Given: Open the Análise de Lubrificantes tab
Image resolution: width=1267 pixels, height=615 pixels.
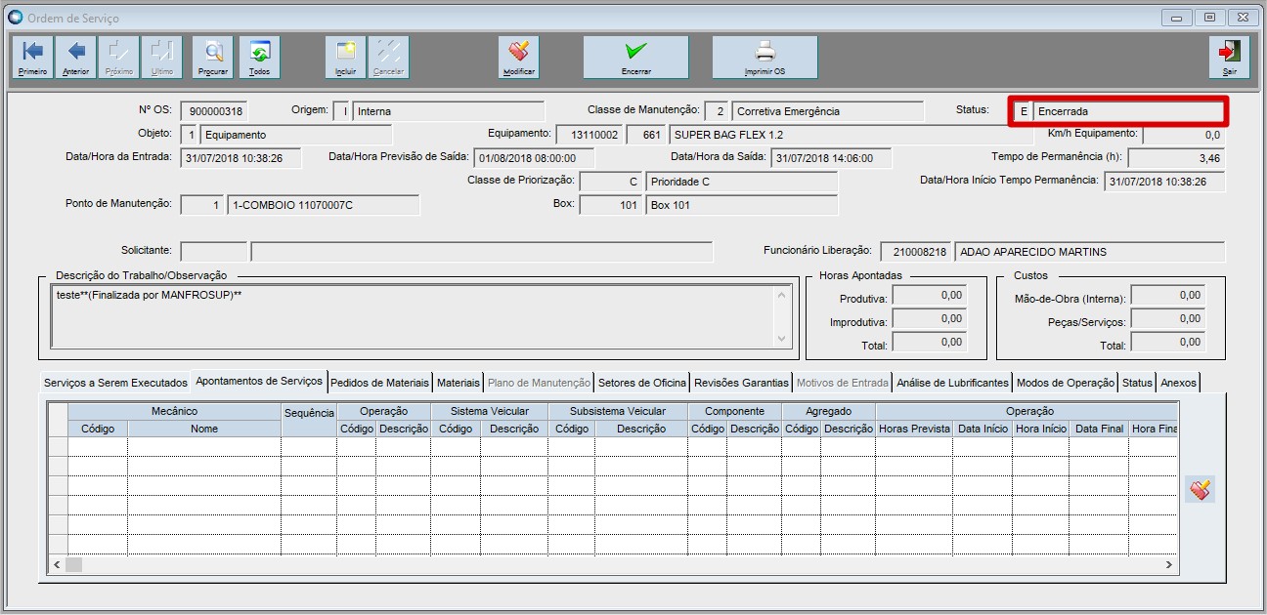Looking at the screenshot, I should 953,383.
